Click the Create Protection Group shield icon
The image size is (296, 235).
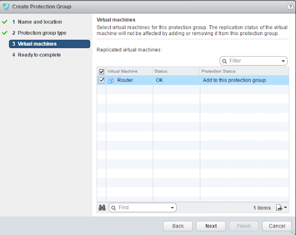click(6, 7)
